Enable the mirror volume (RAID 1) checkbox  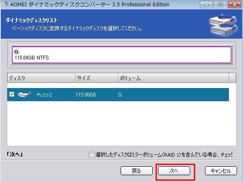tap(91, 154)
